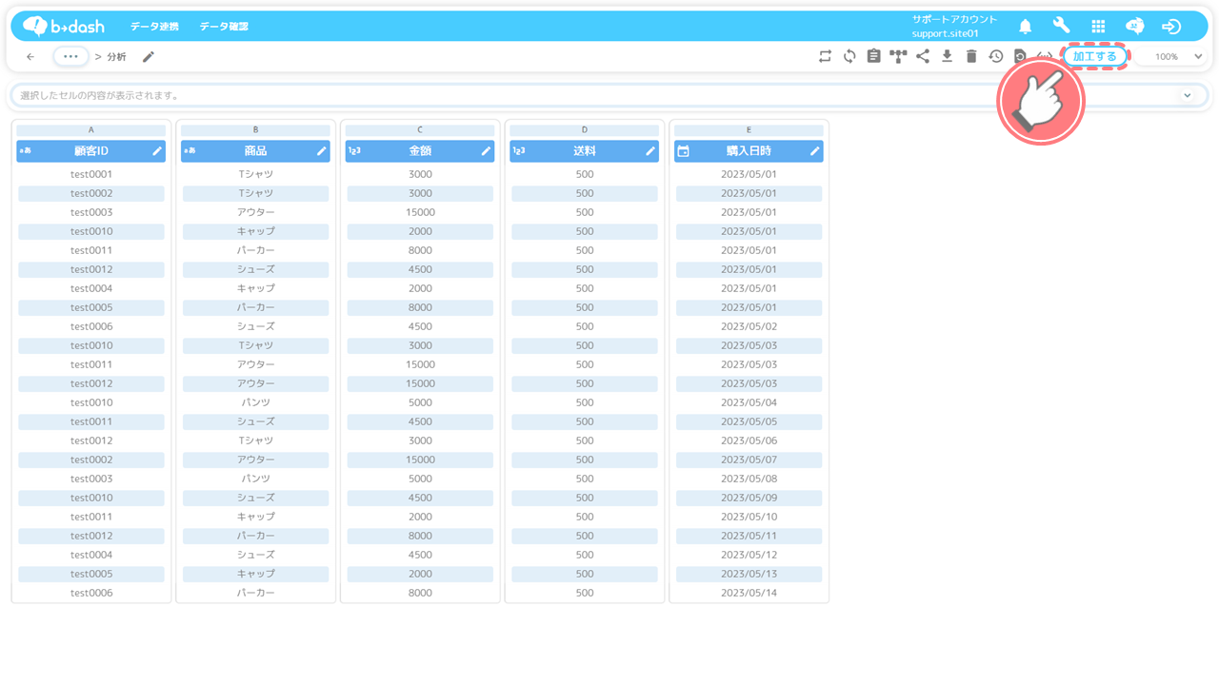The image size is (1219, 685).
Task: Click the trash delete icon
Action: (971, 57)
